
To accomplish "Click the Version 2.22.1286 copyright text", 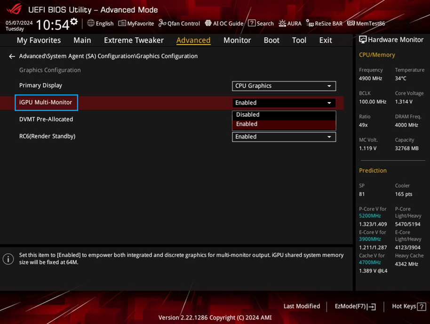I will 215,318.
